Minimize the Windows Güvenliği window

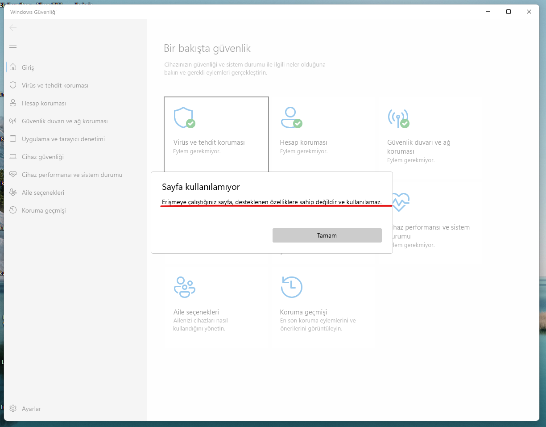[488, 12]
